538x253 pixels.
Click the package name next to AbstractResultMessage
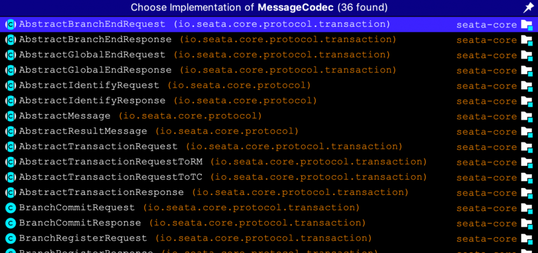point(226,131)
